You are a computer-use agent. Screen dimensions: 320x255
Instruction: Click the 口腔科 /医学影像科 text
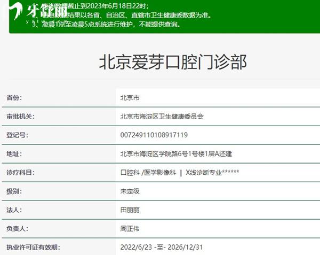[148, 173]
